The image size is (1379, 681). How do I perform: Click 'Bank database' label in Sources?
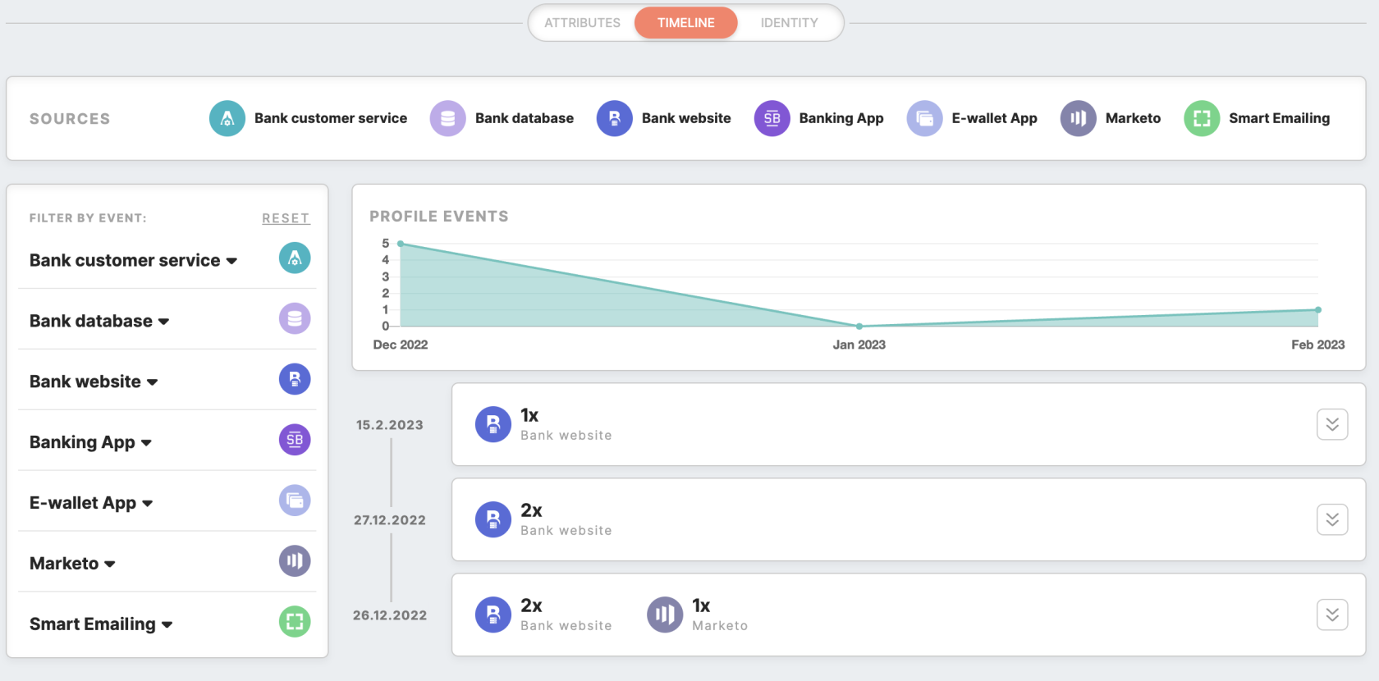click(x=525, y=118)
